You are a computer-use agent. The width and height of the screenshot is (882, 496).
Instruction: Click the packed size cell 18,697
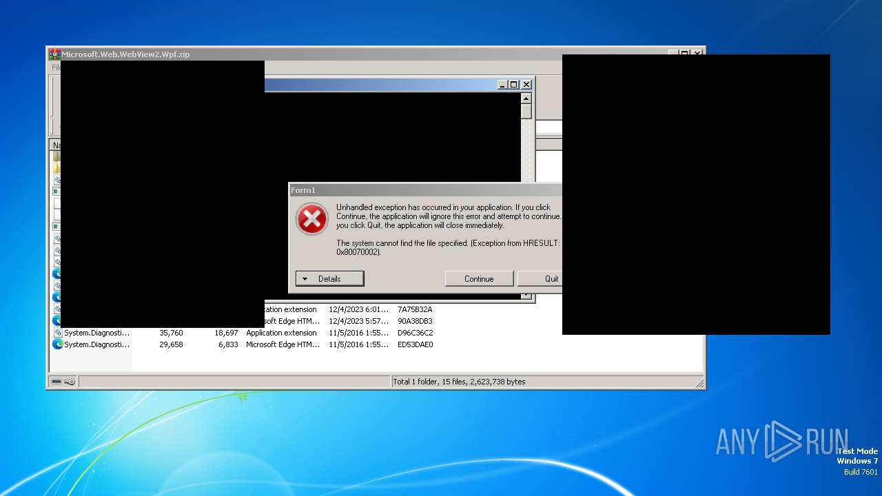click(x=226, y=333)
